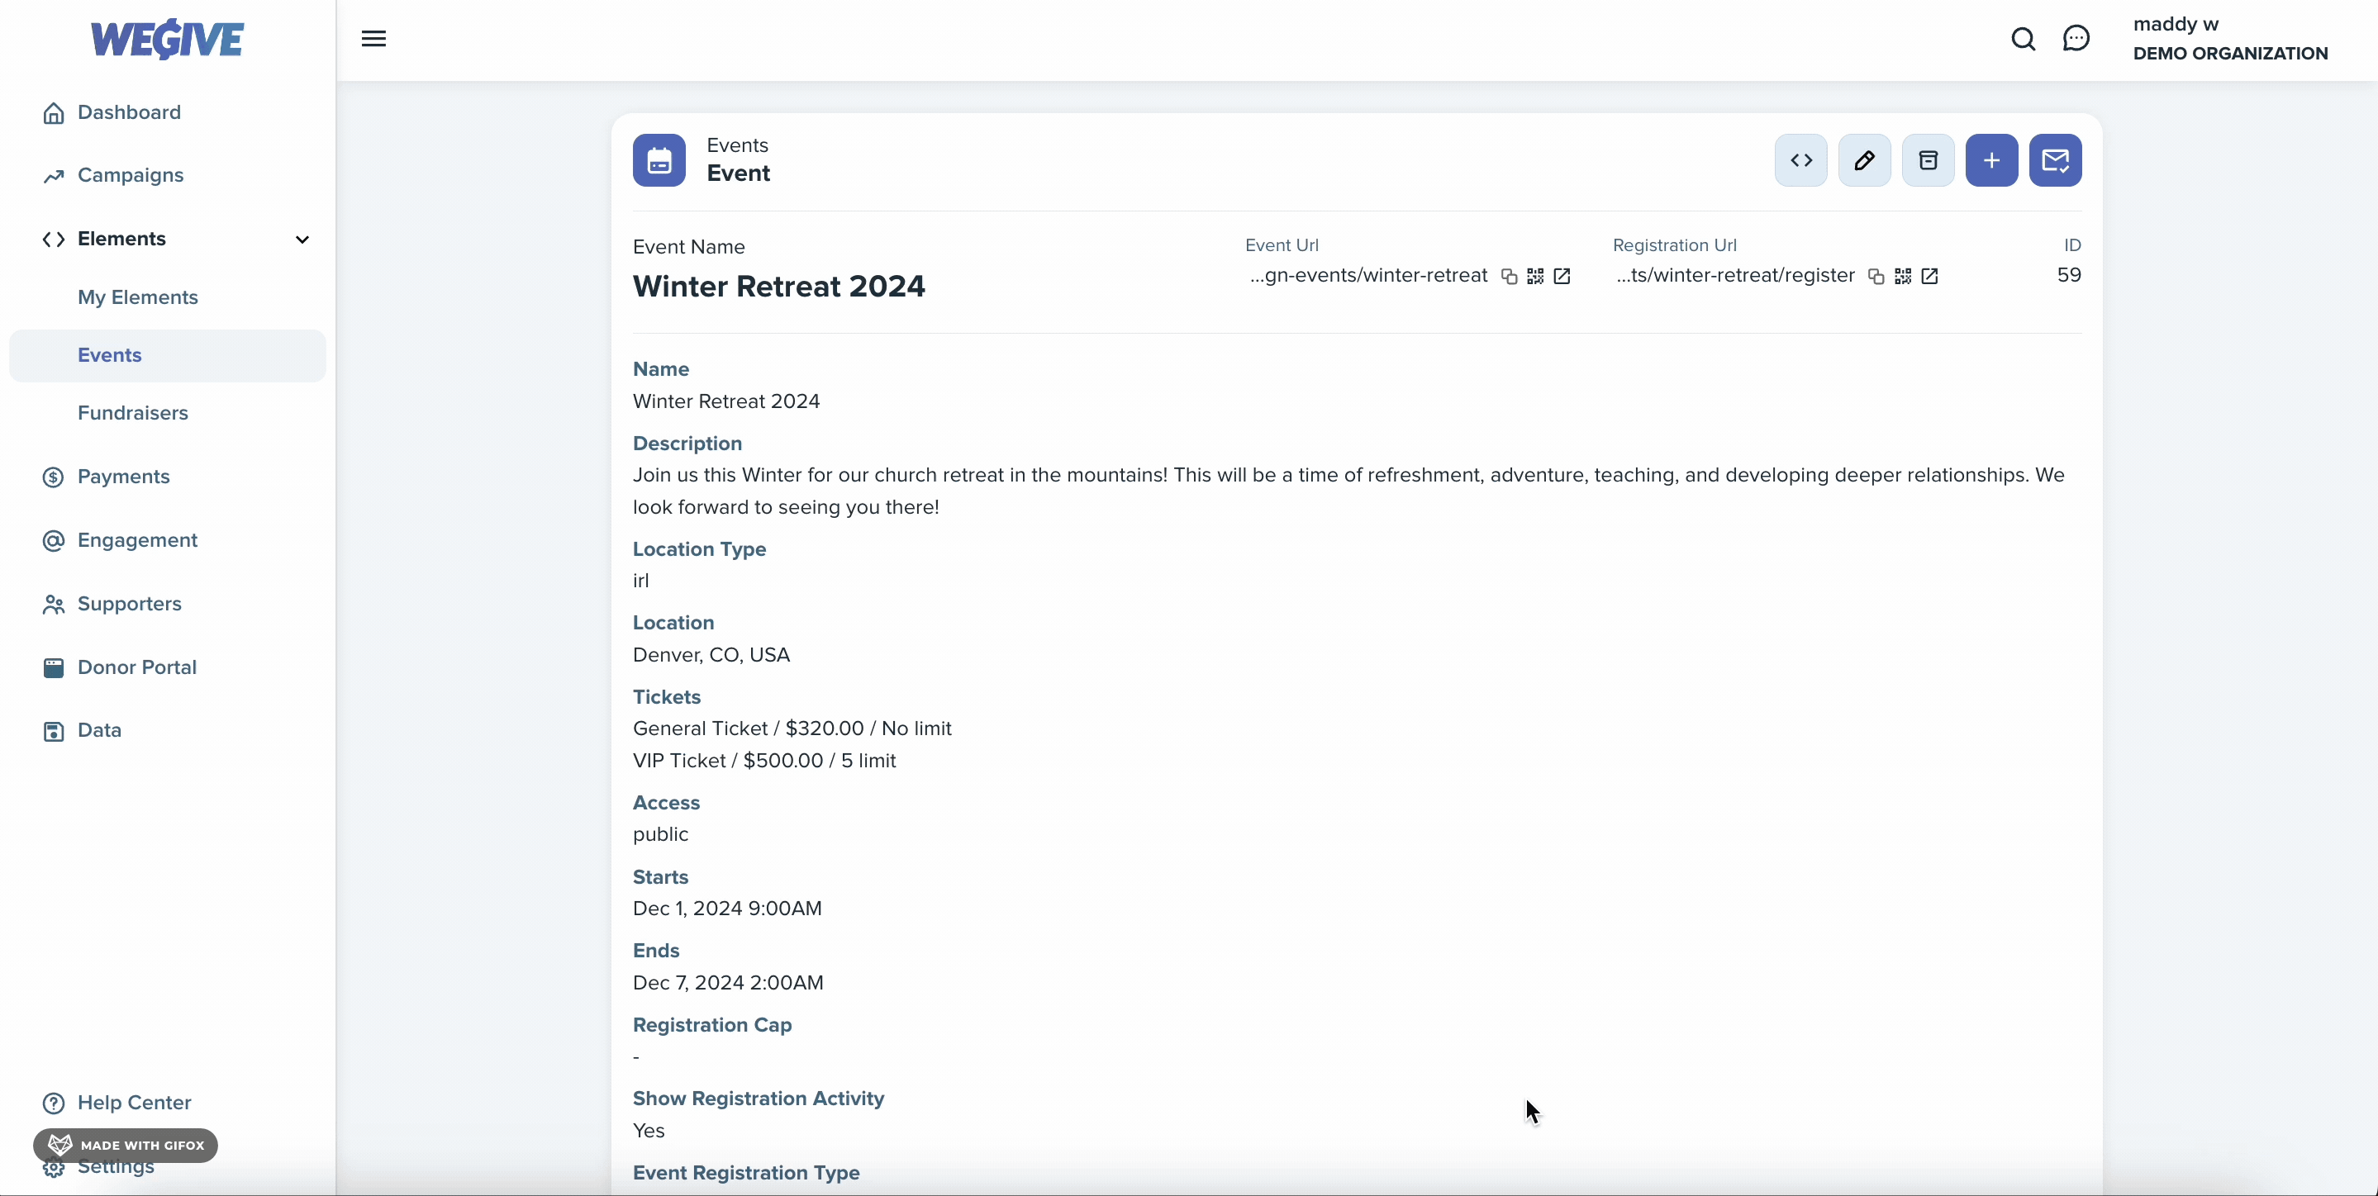This screenshot has width=2378, height=1196.
Task: Click the Payments dollar icon
Action: point(54,477)
